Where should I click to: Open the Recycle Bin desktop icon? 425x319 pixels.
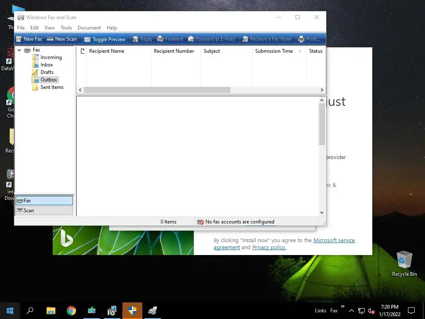click(x=404, y=264)
